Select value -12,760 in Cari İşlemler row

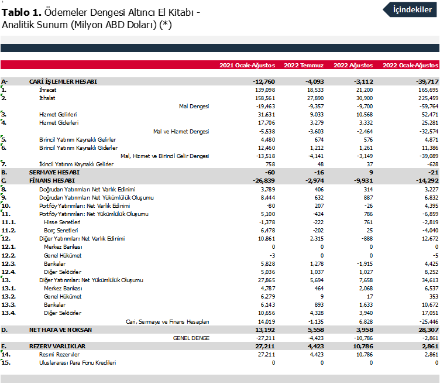click(x=264, y=82)
